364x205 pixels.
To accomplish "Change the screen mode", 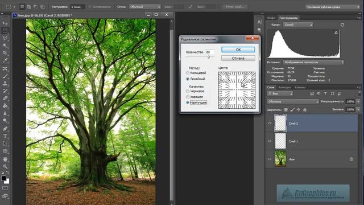I will pos(5,196).
